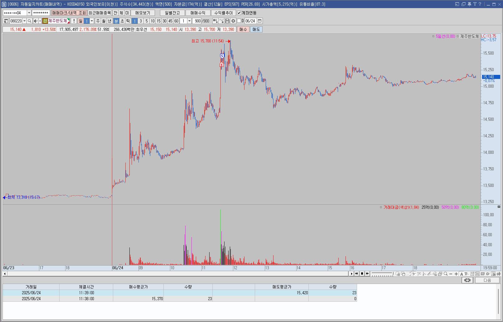Click the pin window icon in title bar
This screenshot has height=322, width=503.
[x=469, y=4]
